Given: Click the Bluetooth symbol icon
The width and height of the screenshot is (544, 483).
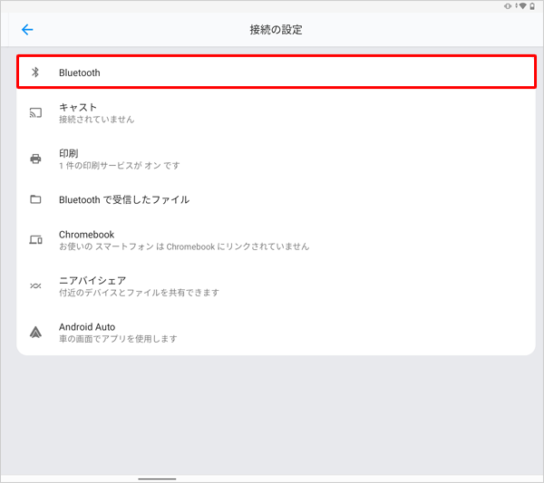Looking at the screenshot, I should coord(35,72).
